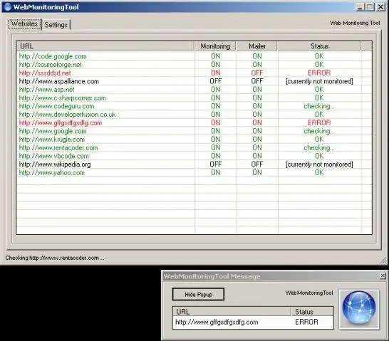The image size is (389, 341).
Task: Click ERROR status in the popup table
Action: pyautogui.click(x=306, y=322)
